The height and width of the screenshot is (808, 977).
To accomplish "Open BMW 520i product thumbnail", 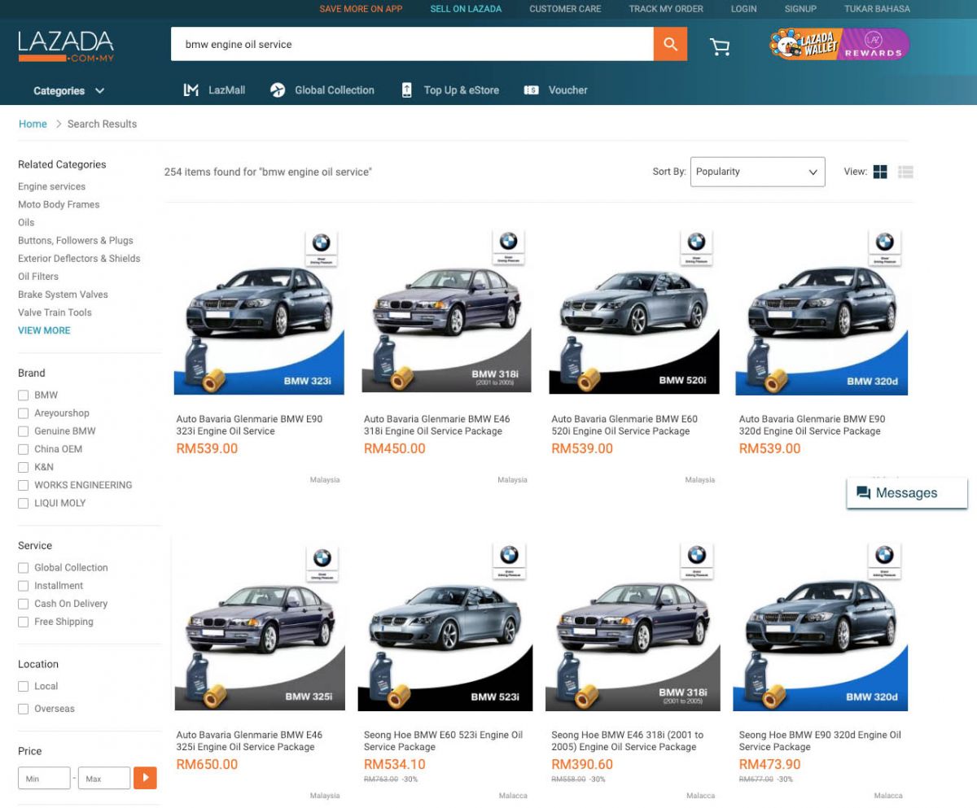I will [x=634, y=310].
